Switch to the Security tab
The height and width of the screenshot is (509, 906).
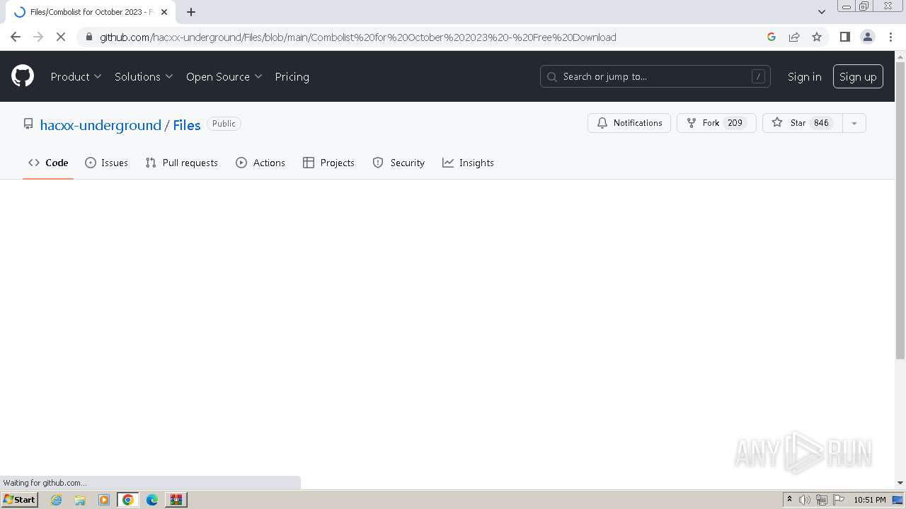point(398,163)
